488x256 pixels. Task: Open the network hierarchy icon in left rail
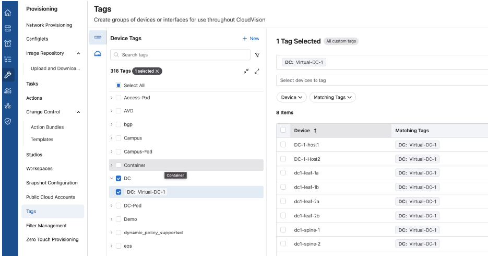(x=8, y=106)
